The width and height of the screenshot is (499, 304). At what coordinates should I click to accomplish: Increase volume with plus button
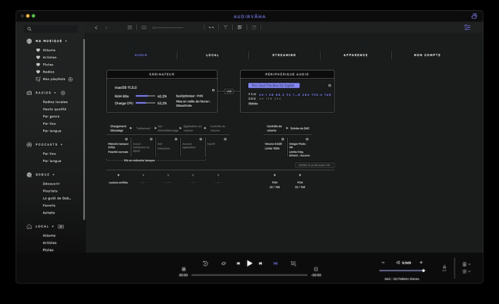[x=421, y=263]
